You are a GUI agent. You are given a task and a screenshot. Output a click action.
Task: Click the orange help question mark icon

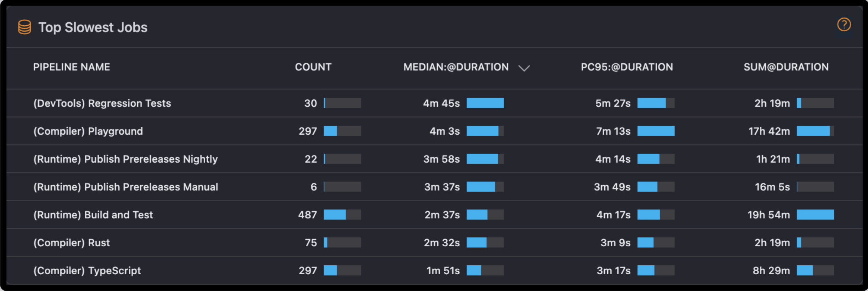(844, 25)
